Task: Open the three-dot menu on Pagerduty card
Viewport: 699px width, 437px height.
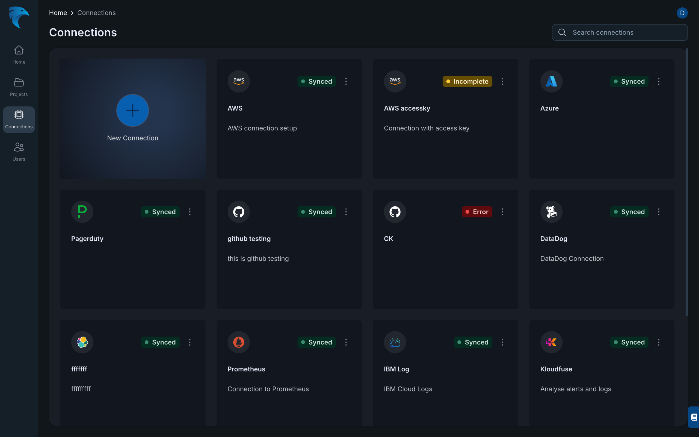Action: 189,212
